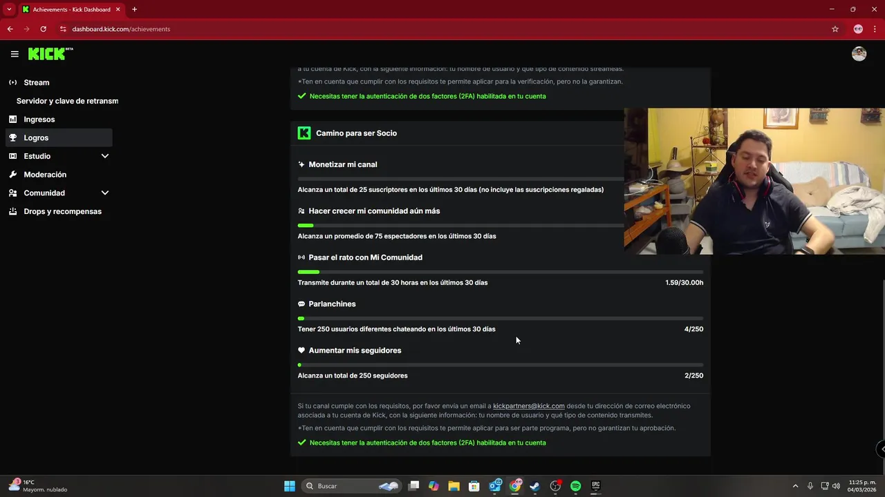Click the Drops y recompensas icon

click(12, 211)
